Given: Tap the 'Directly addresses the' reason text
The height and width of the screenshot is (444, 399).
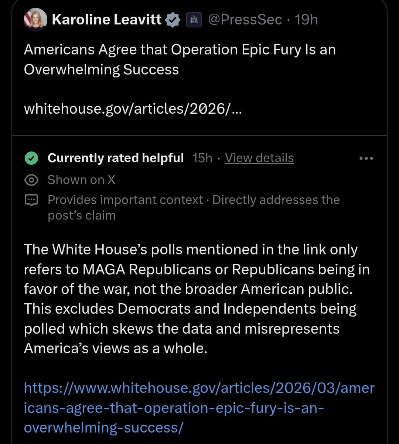Looking at the screenshot, I should point(276,200).
